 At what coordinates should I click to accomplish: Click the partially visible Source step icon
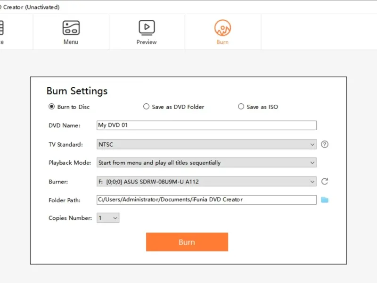tap(1, 27)
